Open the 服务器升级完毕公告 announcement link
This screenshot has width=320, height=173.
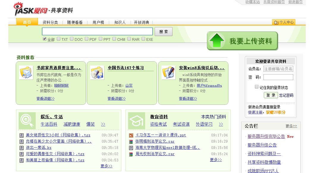[x=266, y=136]
